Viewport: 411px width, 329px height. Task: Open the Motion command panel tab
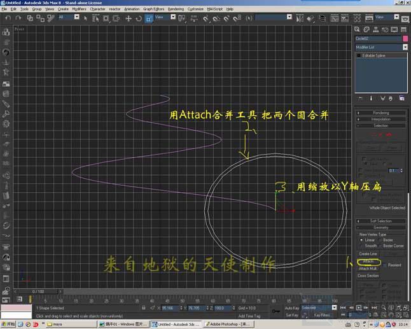(385, 29)
